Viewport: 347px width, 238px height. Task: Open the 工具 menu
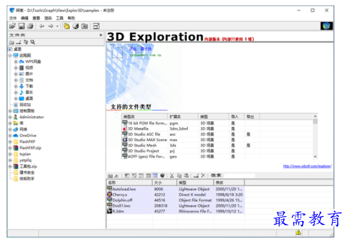59,18
